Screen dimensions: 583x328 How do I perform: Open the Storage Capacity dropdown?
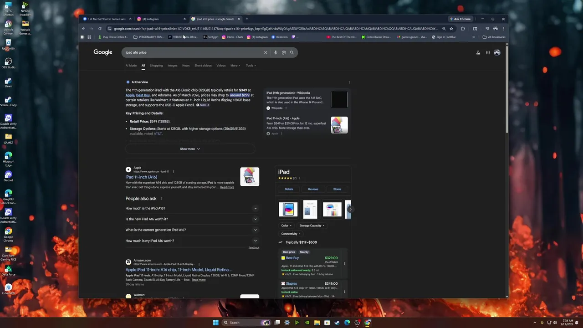point(312,225)
